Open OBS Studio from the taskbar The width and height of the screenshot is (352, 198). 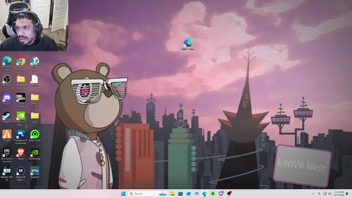pos(229,194)
